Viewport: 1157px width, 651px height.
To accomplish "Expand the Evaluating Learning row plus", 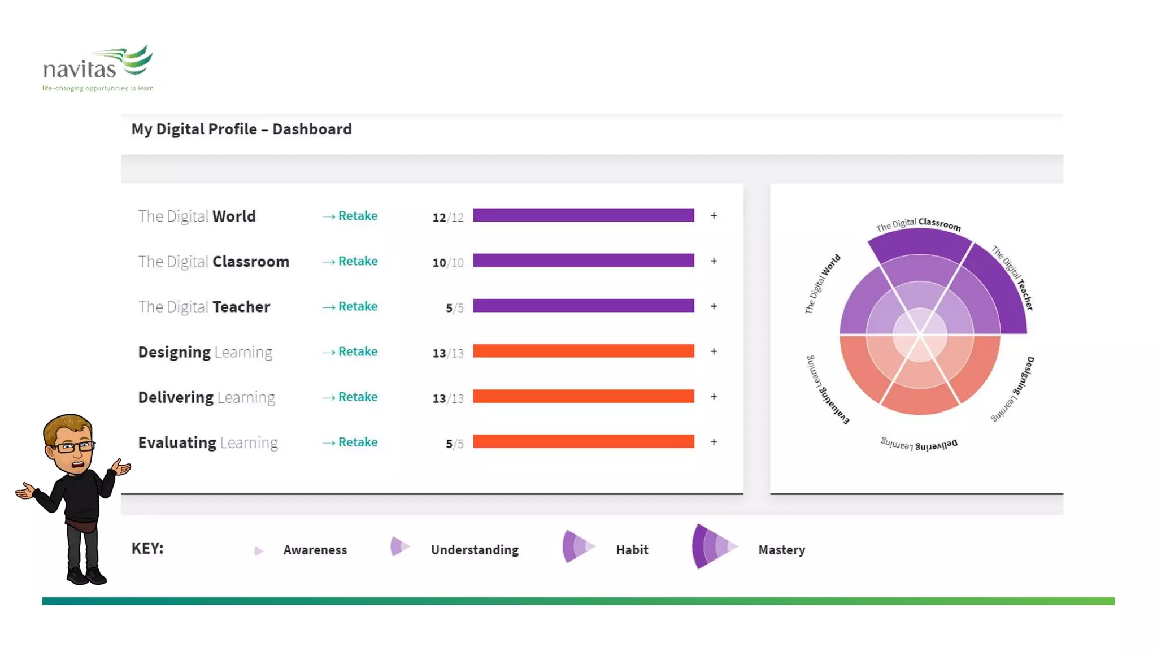I will click(x=714, y=442).
